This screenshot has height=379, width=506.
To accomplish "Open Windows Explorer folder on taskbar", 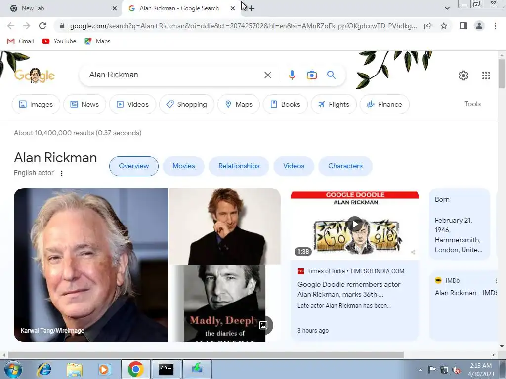I will (x=75, y=369).
